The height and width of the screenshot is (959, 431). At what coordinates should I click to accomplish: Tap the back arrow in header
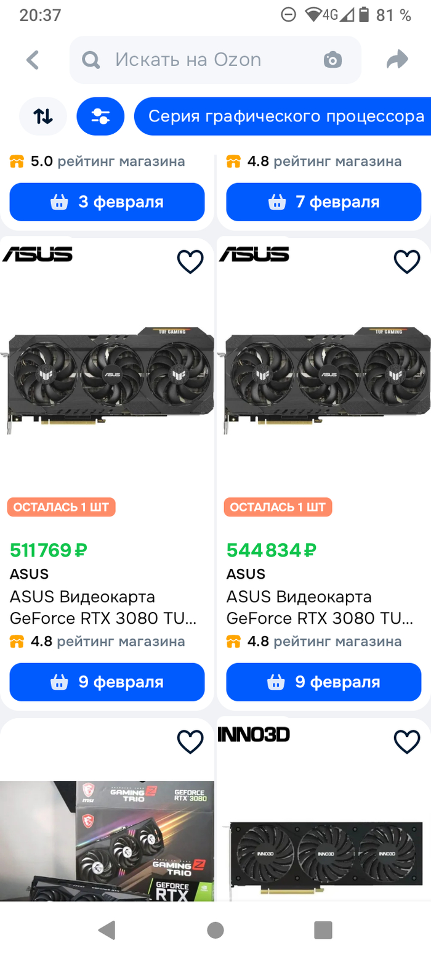(33, 60)
